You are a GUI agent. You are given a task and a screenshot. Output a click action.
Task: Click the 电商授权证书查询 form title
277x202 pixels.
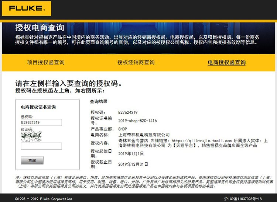[38, 107]
